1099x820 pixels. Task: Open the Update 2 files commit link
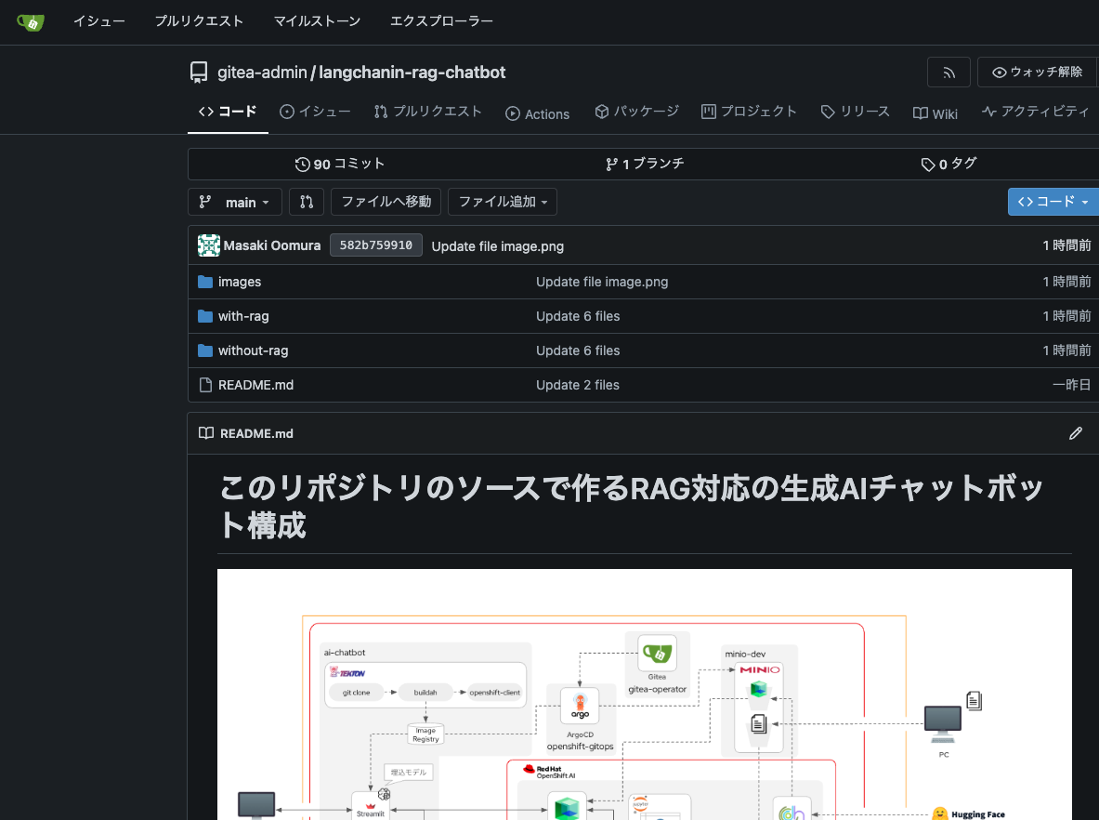578,385
